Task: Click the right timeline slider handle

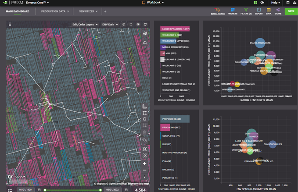Action: point(101,190)
